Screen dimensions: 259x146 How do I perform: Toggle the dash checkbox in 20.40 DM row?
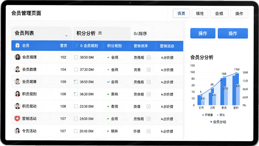pos(149,131)
